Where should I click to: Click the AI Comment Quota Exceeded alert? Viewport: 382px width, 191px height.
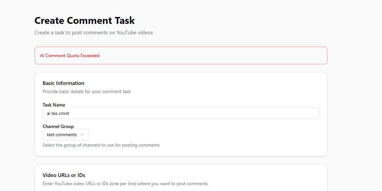[181, 56]
